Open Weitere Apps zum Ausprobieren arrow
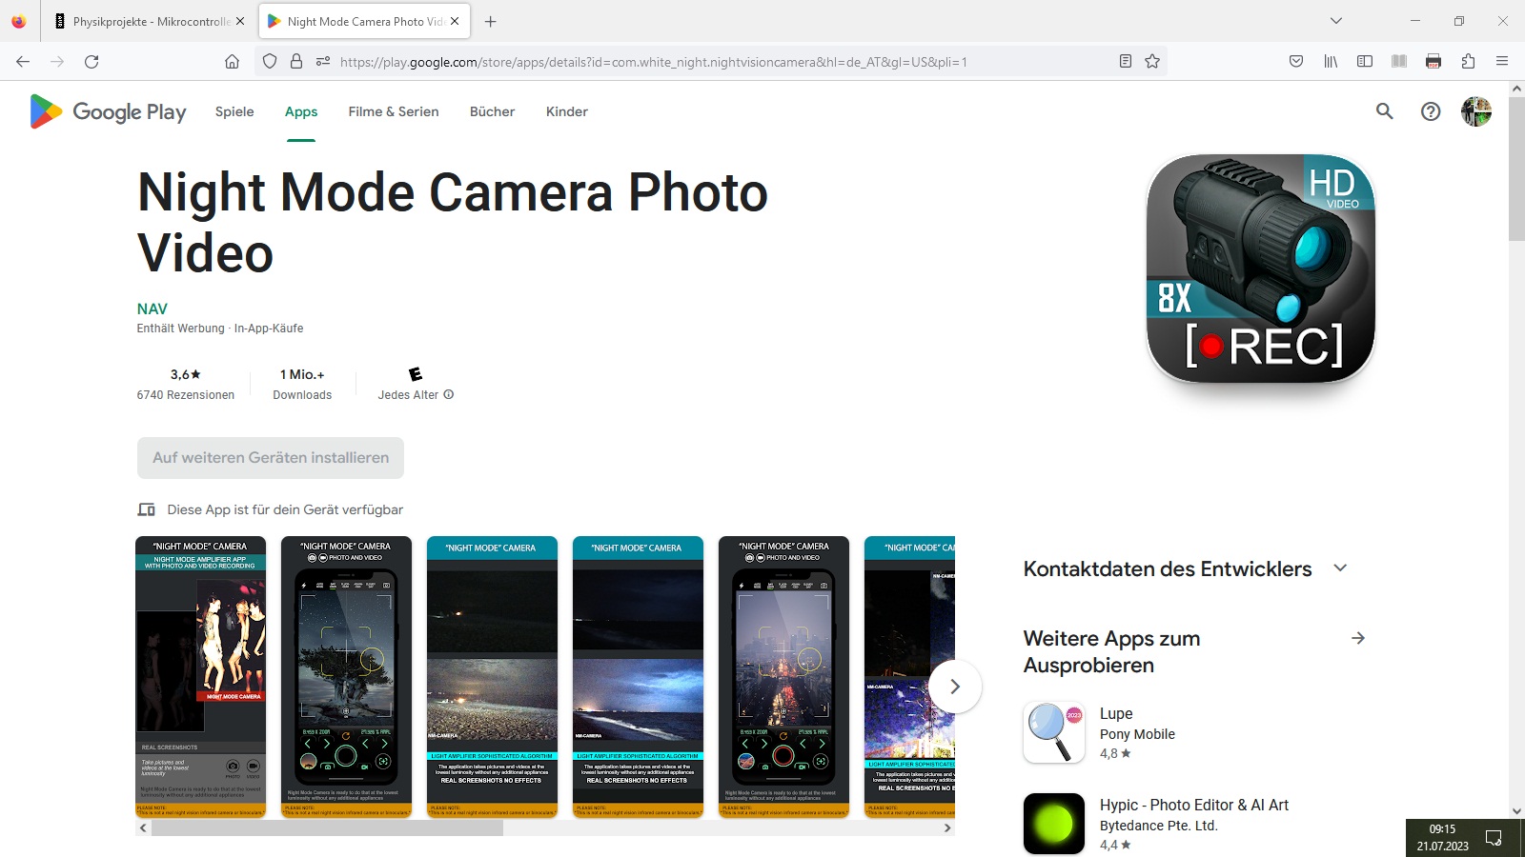 click(x=1358, y=638)
